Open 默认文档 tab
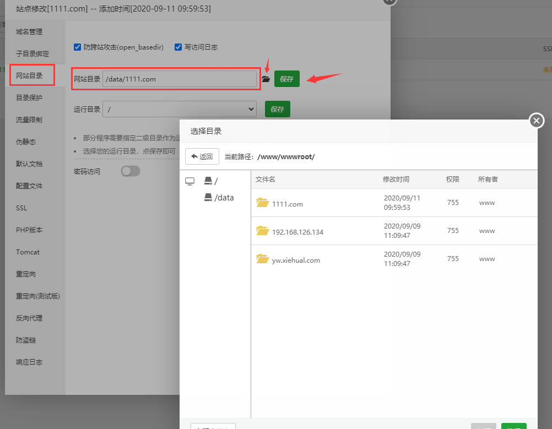The image size is (552, 429). point(29,164)
